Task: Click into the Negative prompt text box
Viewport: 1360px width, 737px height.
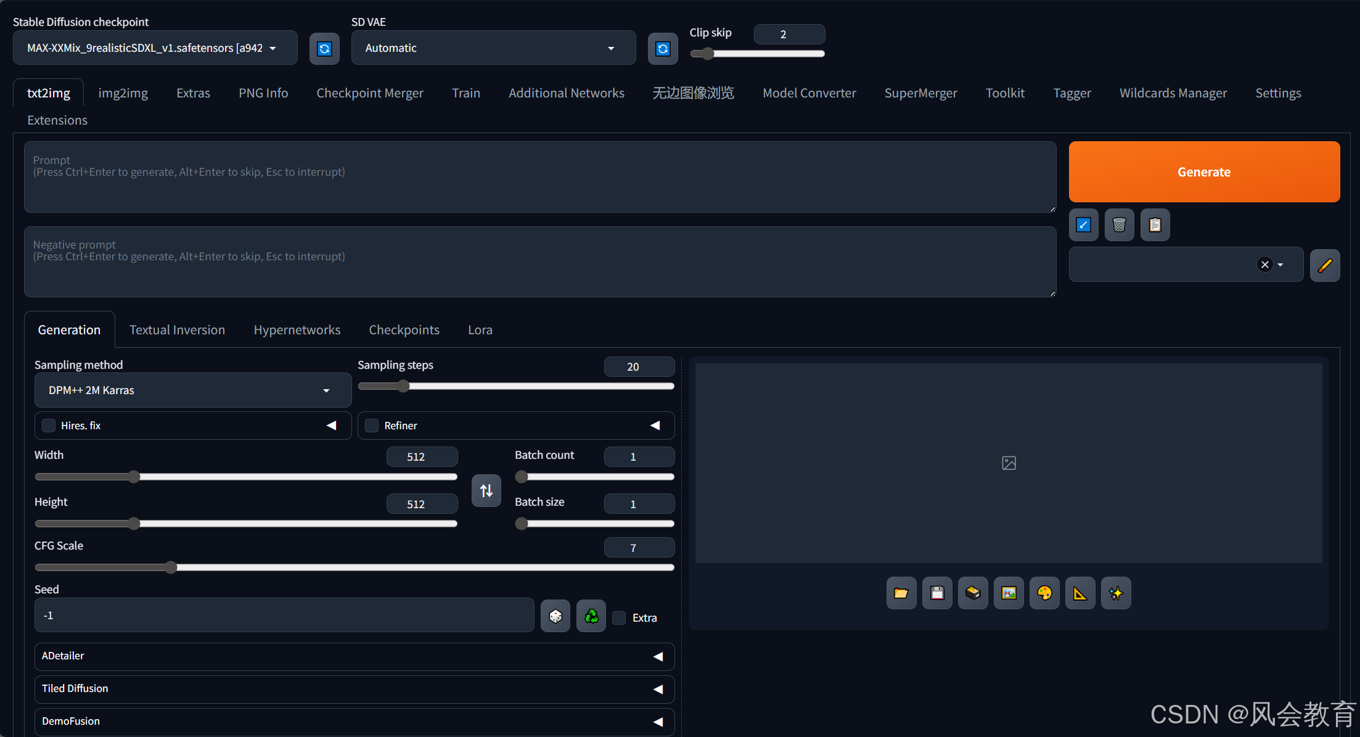Action: (539, 262)
